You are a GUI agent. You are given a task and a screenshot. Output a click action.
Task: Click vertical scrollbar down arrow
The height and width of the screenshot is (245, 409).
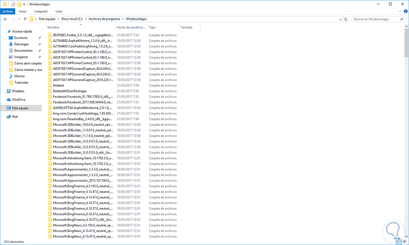click(407, 236)
